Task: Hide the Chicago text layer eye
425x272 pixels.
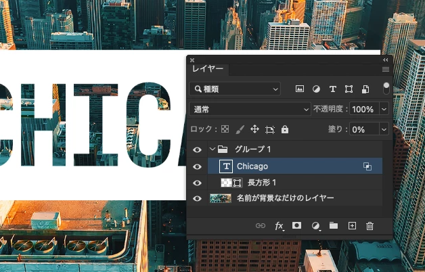Action: [197, 166]
